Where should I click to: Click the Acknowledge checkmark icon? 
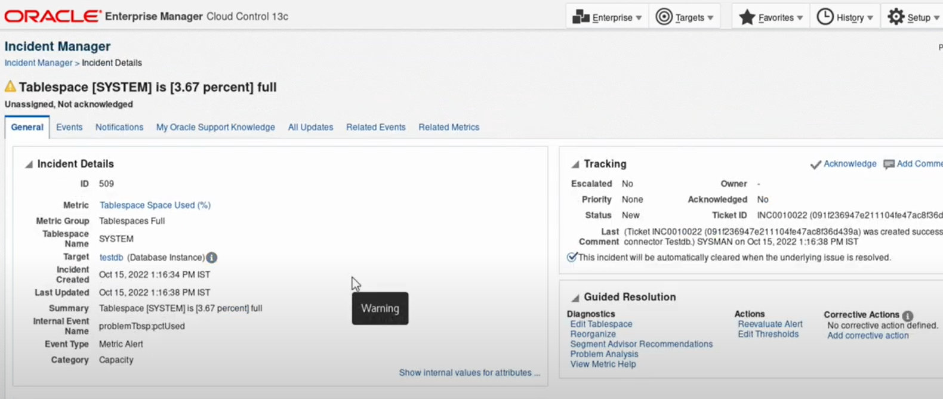815,164
